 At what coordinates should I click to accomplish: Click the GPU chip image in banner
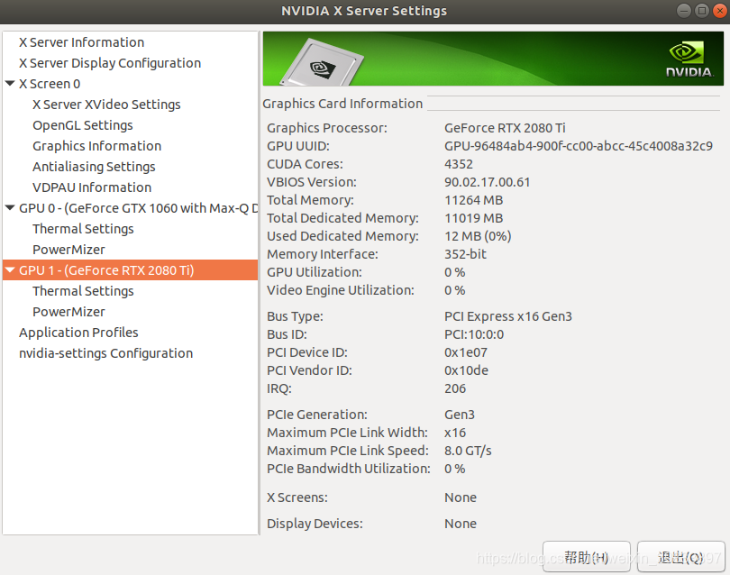click(321, 63)
